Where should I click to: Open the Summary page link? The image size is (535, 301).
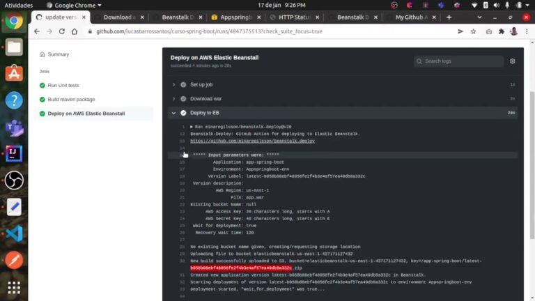coord(59,54)
